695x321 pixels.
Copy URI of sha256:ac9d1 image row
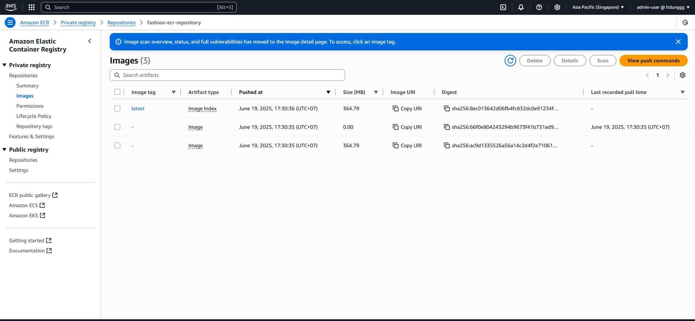click(x=407, y=145)
